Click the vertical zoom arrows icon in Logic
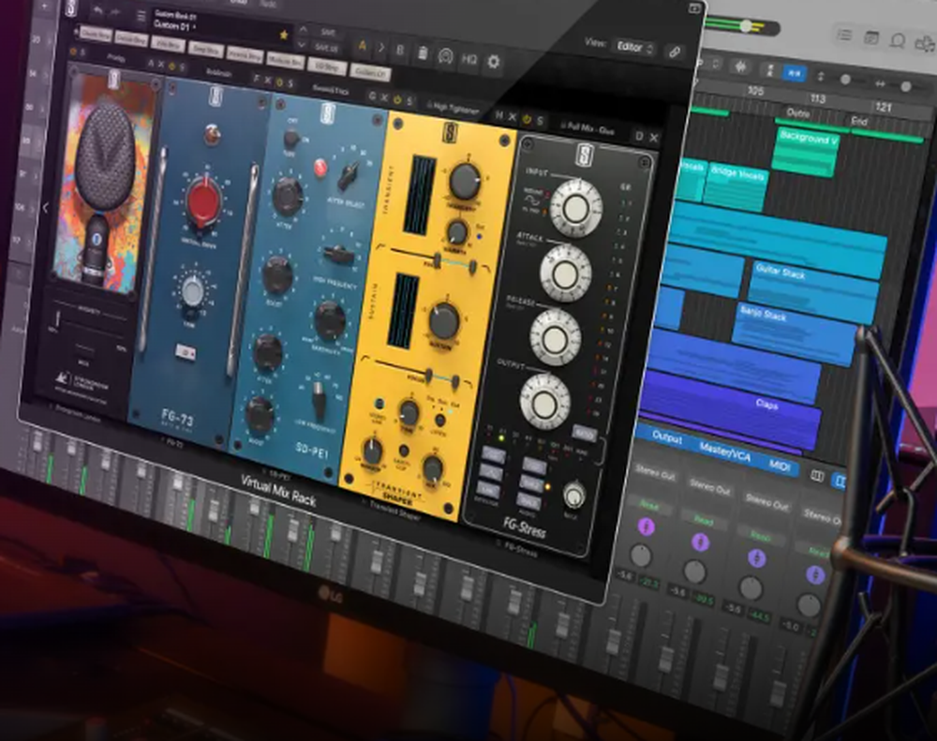The image size is (937, 741). [821, 77]
